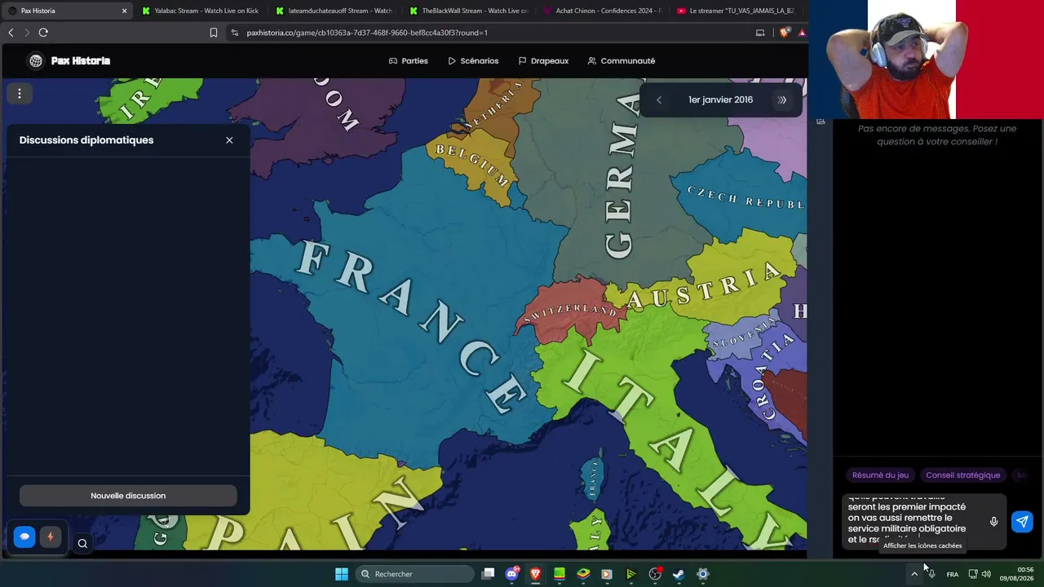Screen dimensions: 1044x587
Task: Choose the 'Résumé du jeu' suggestion chip
Action: pyautogui.click(x=880, y=475)
